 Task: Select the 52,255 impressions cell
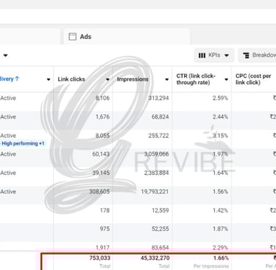[x=160, y=229]
